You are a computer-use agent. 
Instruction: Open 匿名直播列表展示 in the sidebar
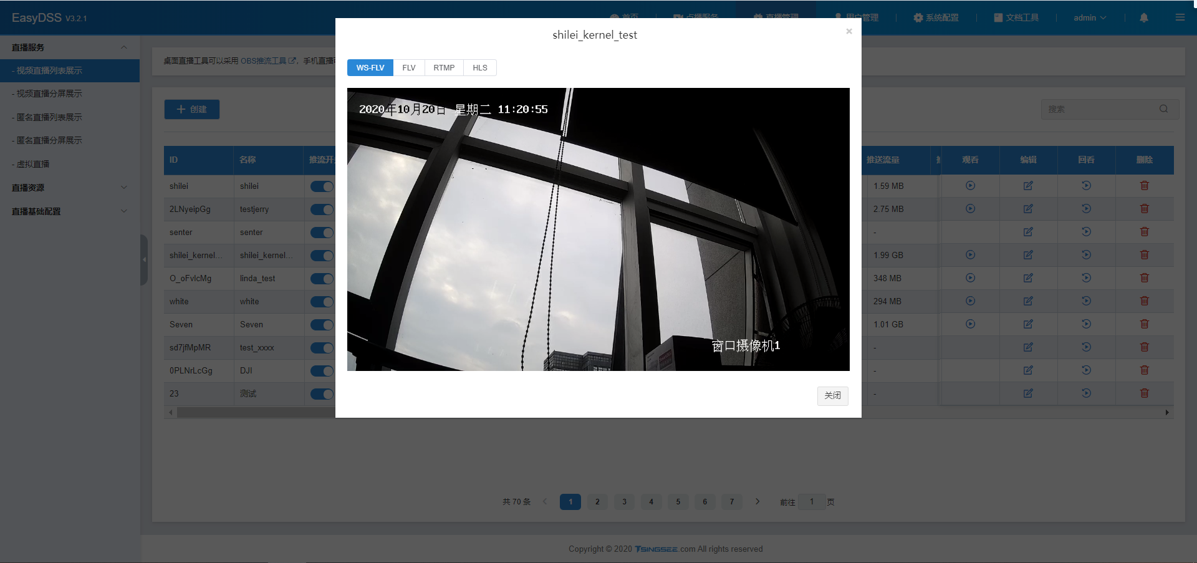pos(70,117)
